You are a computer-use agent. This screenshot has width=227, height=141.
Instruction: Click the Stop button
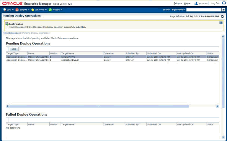point(14,49)
